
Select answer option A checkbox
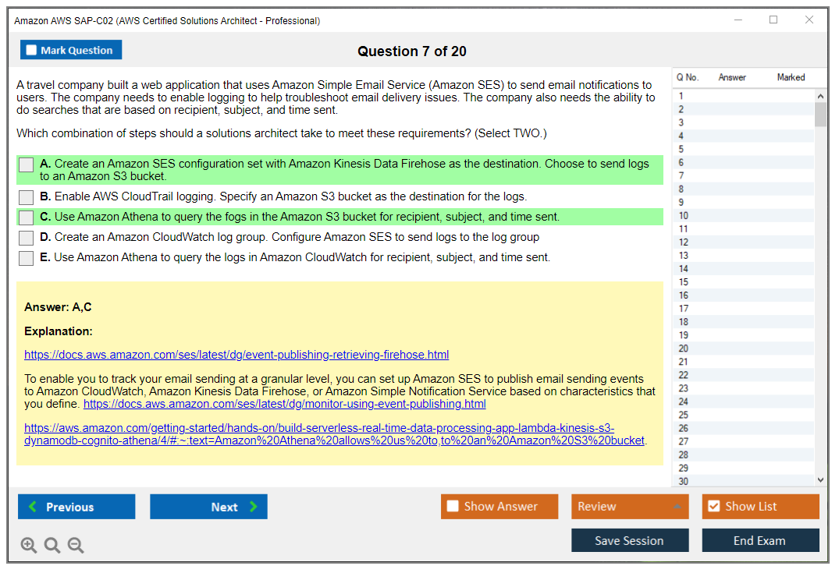coord(27,165)
